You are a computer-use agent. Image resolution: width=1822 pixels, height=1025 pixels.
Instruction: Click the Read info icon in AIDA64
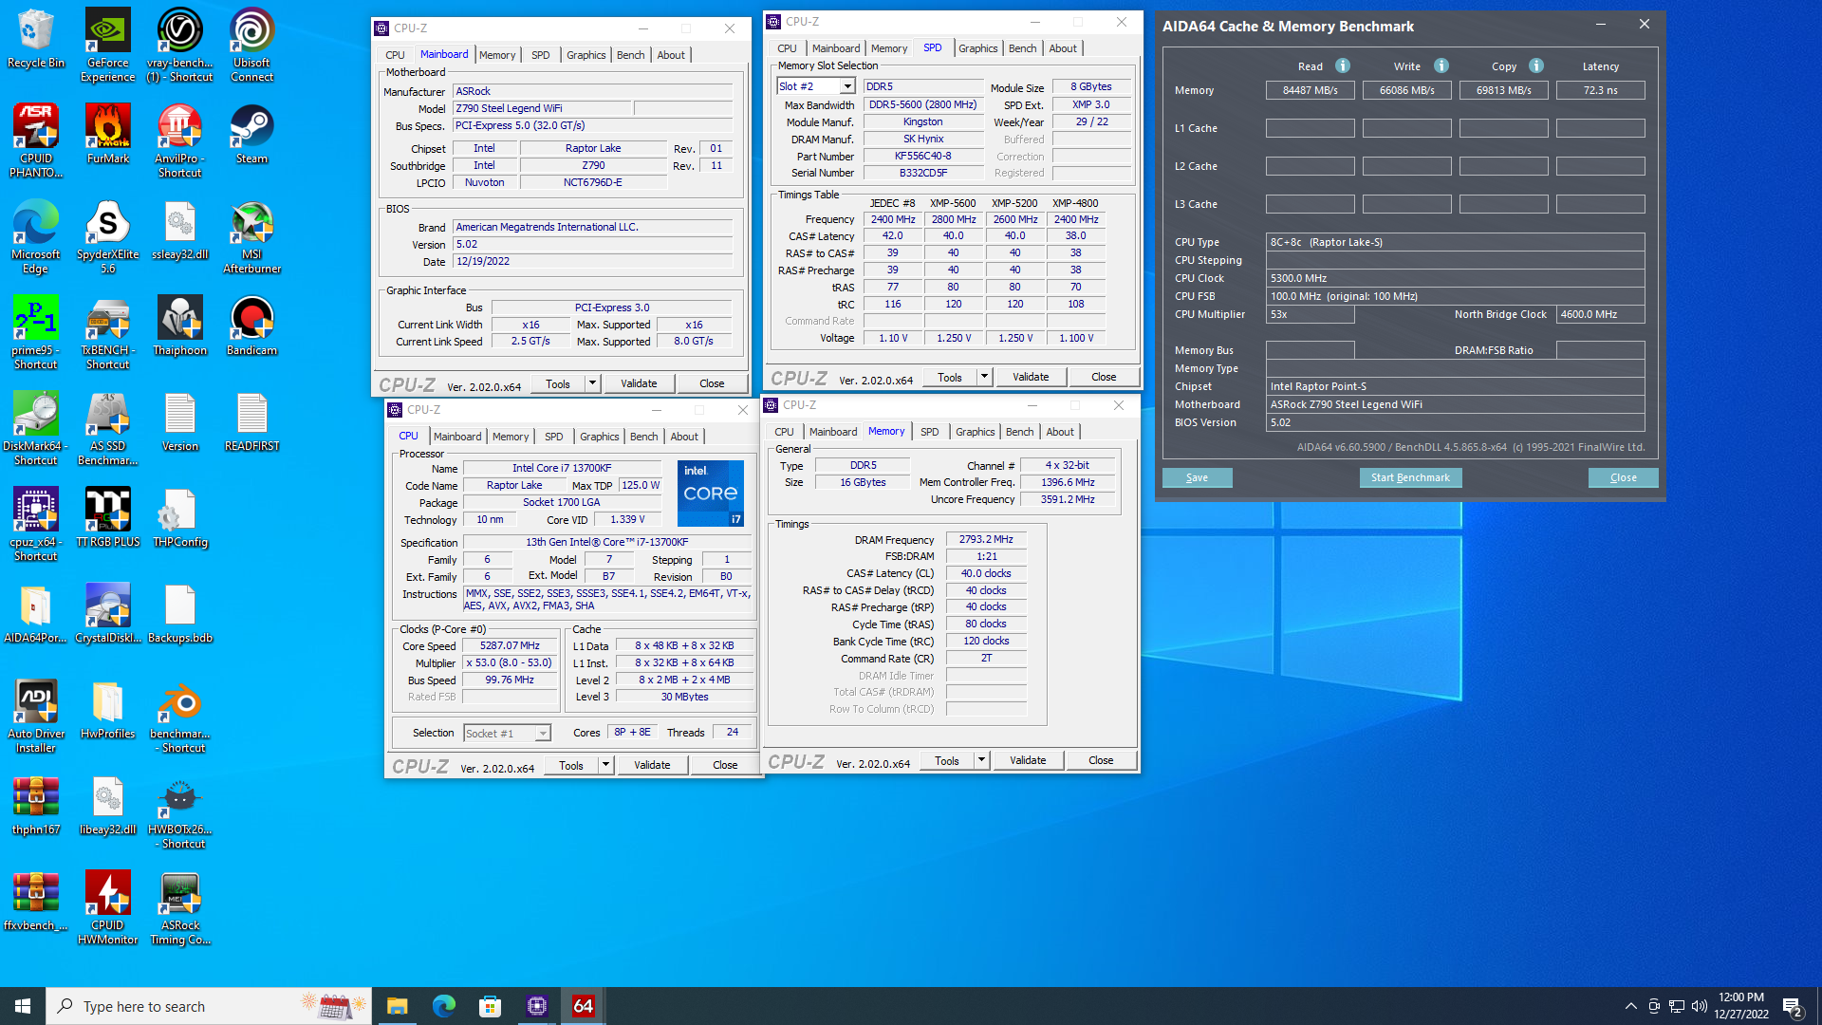click(x=1342, y=65)
